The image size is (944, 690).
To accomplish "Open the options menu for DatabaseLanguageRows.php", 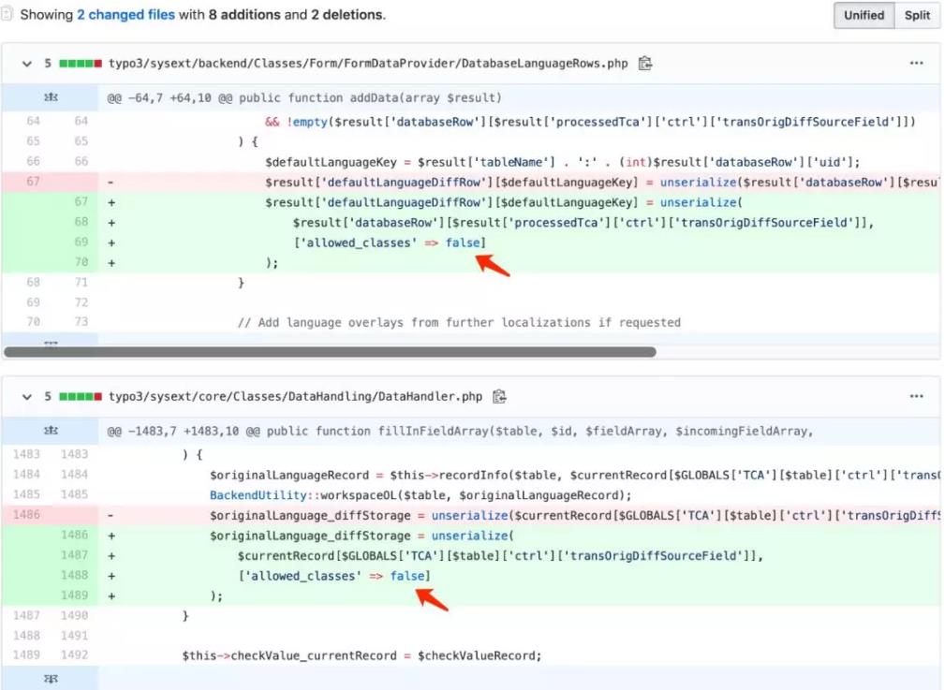I will click(915, 63).
